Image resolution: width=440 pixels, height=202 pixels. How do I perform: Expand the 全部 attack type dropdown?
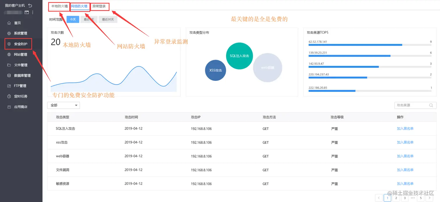tap(63, 105)
